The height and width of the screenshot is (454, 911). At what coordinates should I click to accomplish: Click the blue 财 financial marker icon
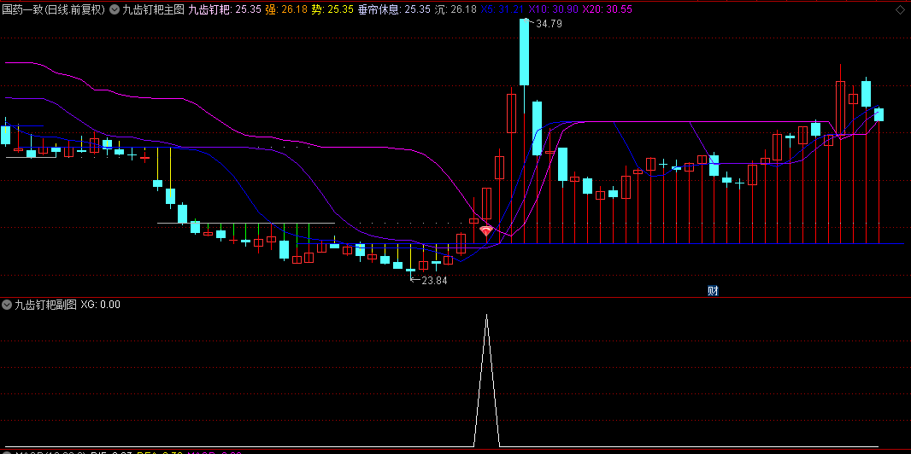(713, 291)
